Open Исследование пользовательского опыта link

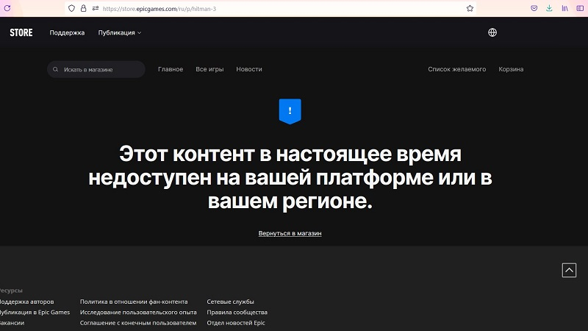tap(138, 312)
